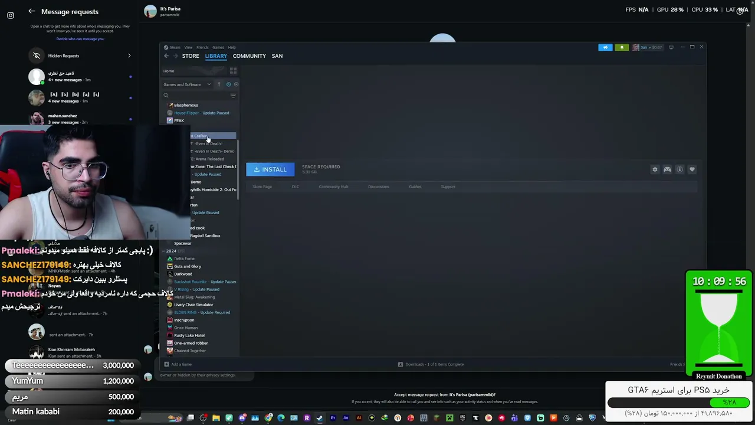This screenshot has width=755, height=425.
Task: Open the Games menu in Steam
Action: (x=218, y=47)
